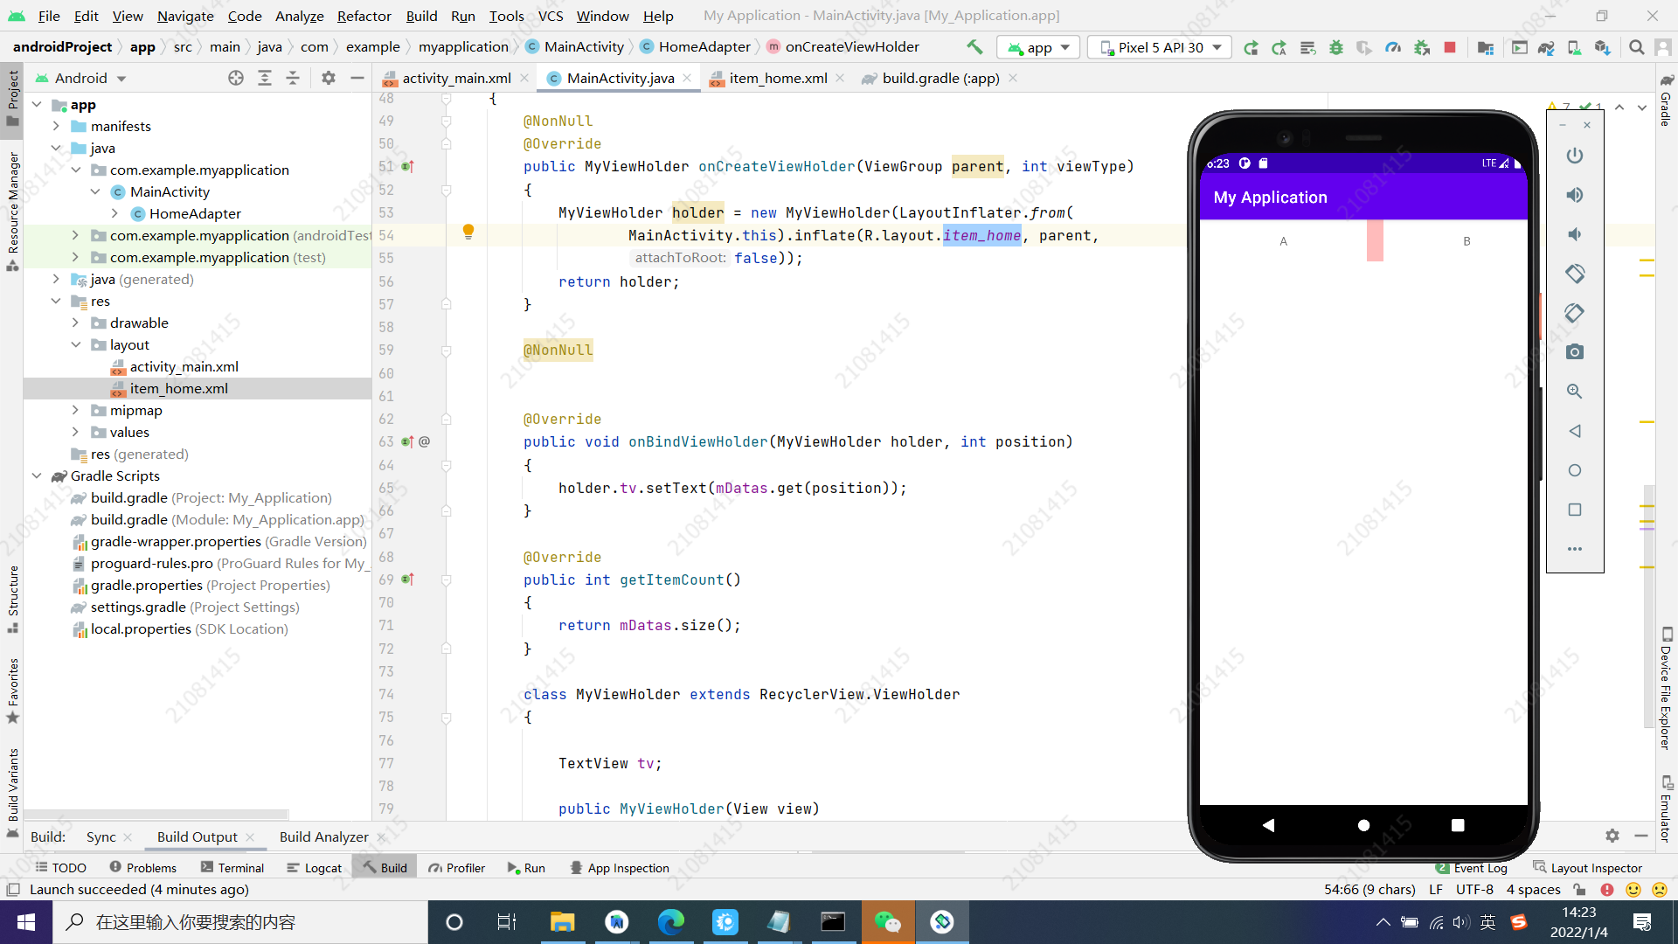Expand the mipmap folder in Project tree
The height and width of the screenshot is (944, 1678).
(x=77, y=410)
